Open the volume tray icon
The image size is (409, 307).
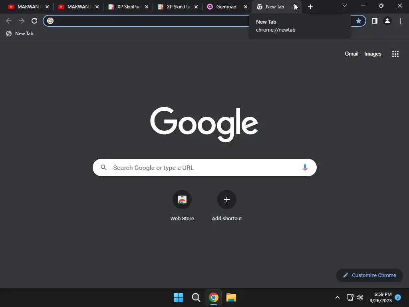(x=360, y=297)
